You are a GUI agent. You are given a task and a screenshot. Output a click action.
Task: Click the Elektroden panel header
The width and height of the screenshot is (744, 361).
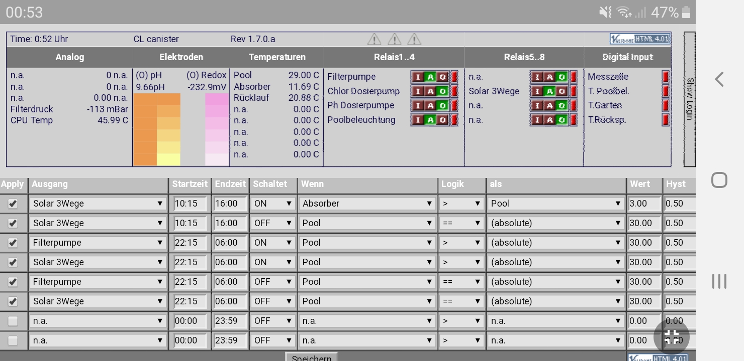click(181, 57)
